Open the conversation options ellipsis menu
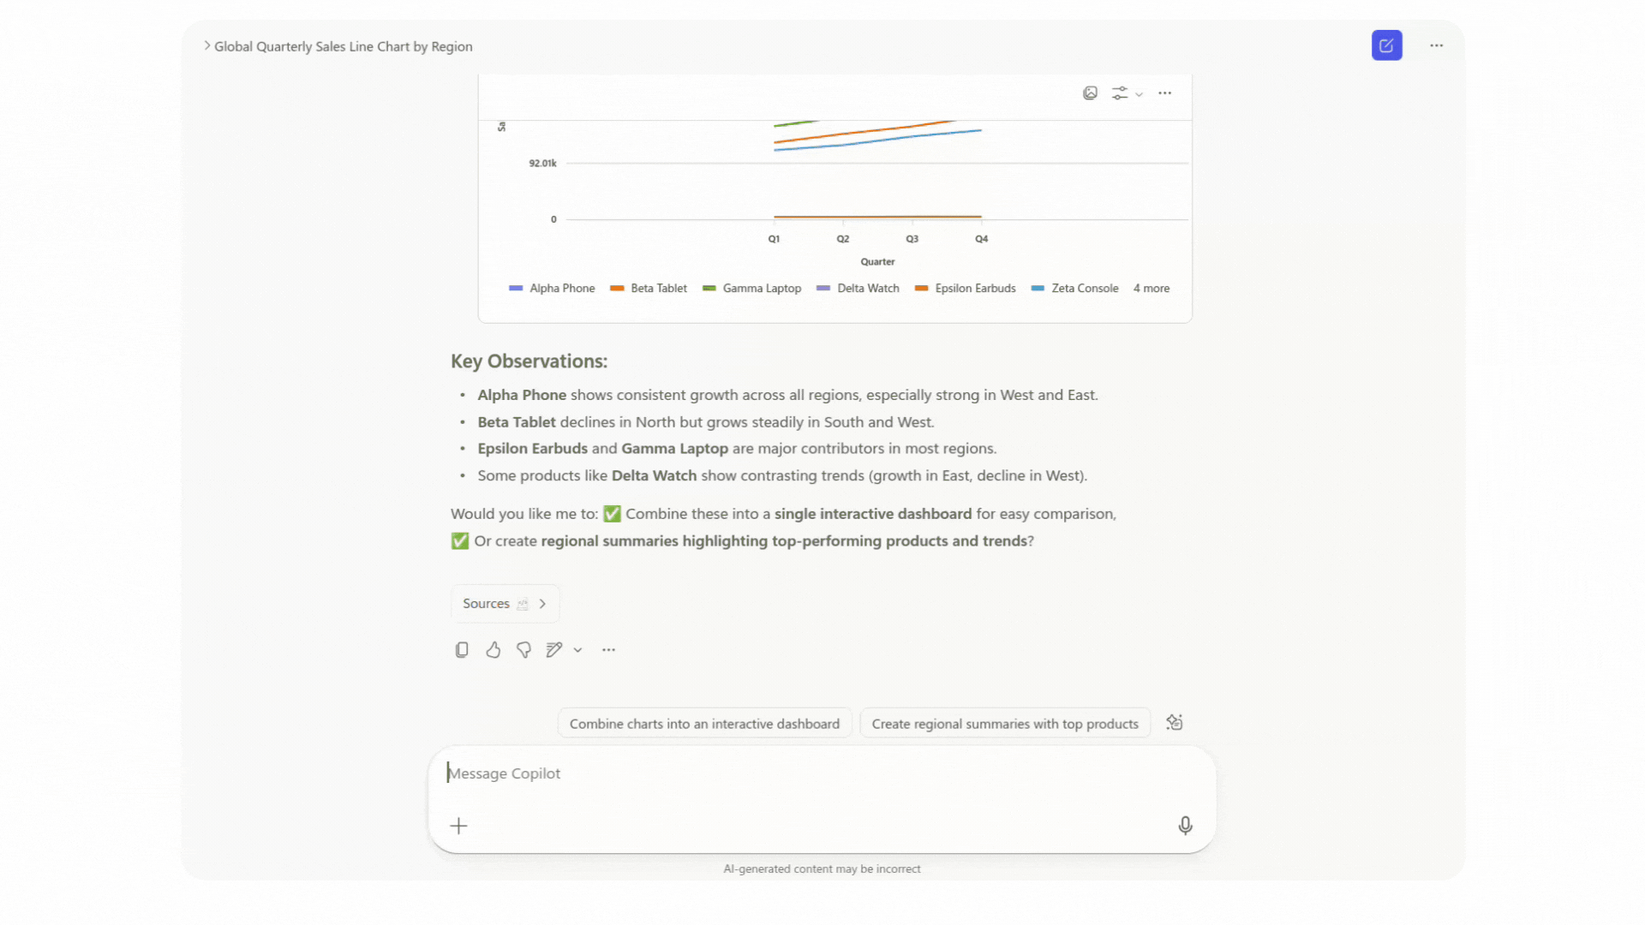This screenshot has height=925, width=1645. click(1437, 45)
